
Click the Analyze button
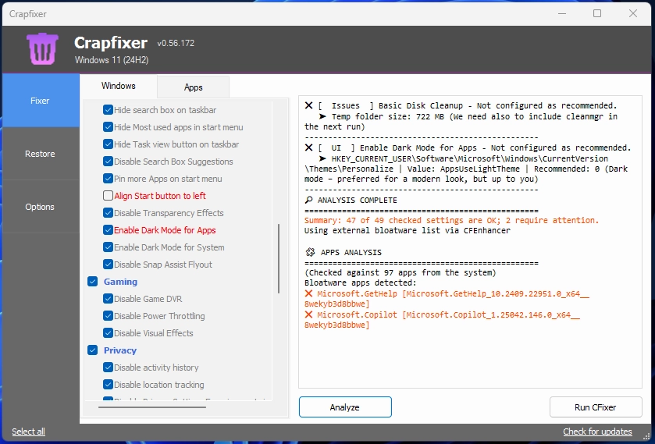345,407
